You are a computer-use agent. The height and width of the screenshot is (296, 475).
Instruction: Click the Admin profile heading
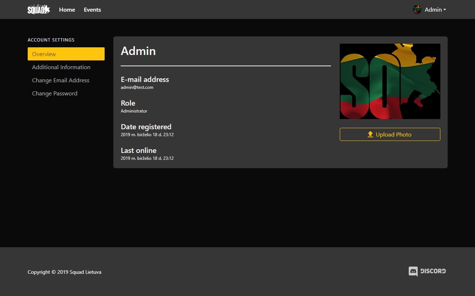click(x=138, y=51)
